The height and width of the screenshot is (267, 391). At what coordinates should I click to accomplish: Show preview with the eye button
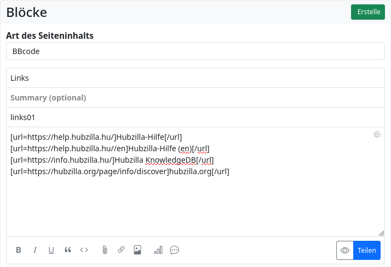pyautogui.click(x=345, y=250)
